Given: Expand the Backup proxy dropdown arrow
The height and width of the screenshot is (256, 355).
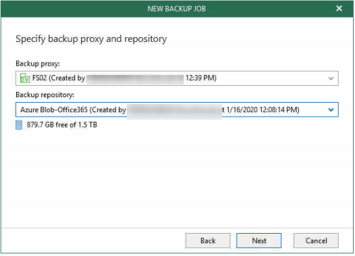Looking at the screenshot, I should coord(331,79).
